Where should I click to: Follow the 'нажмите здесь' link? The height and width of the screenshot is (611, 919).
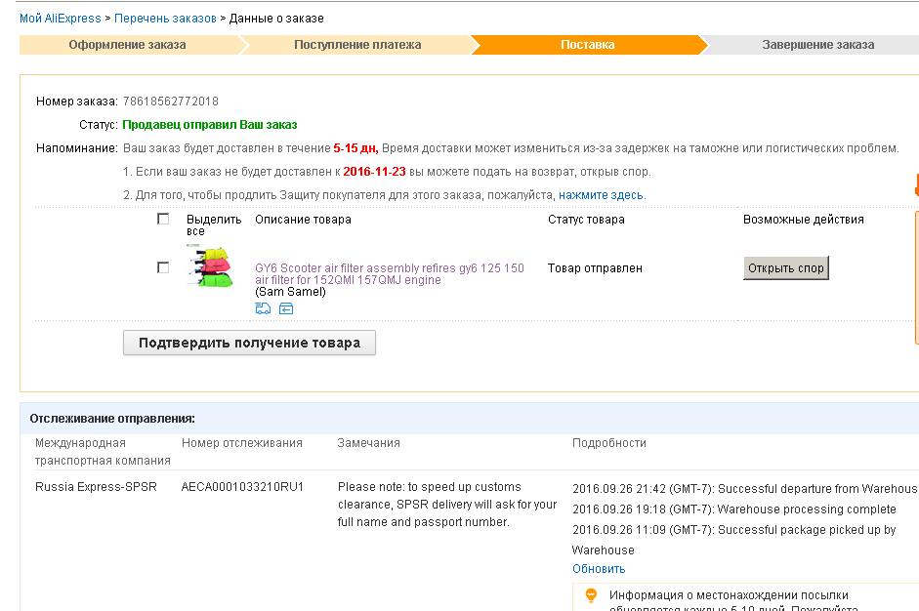point(602,195)
